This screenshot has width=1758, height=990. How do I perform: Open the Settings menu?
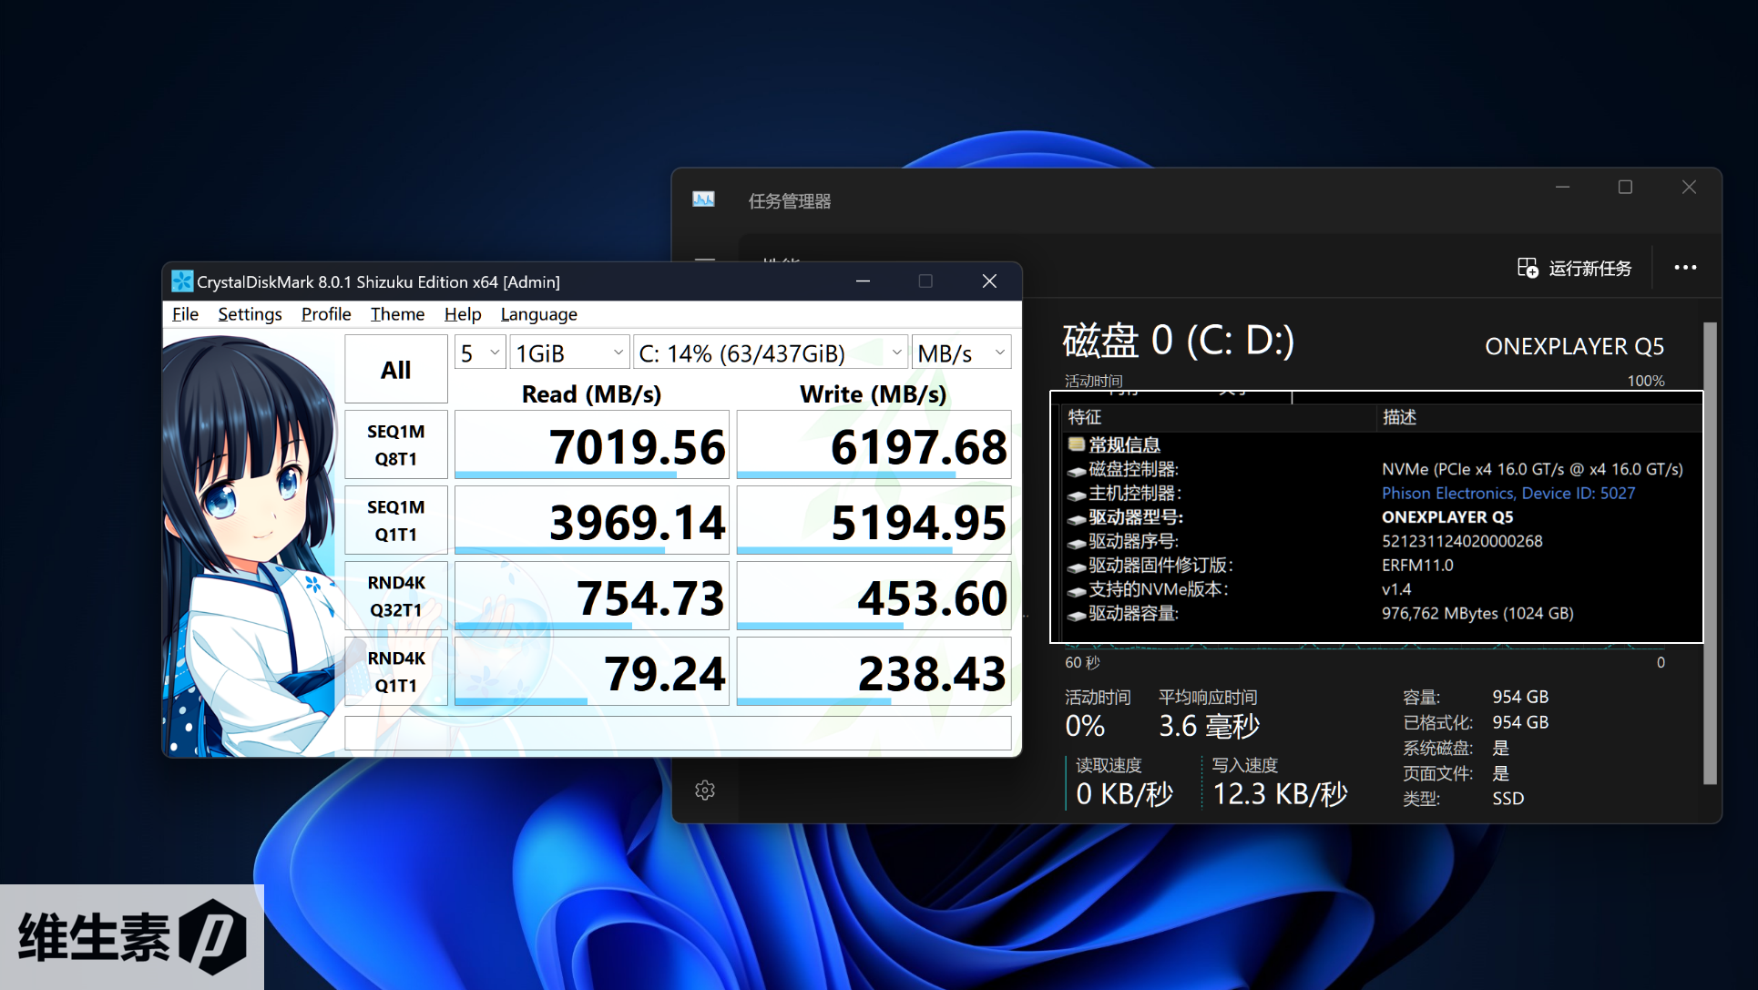250,314
